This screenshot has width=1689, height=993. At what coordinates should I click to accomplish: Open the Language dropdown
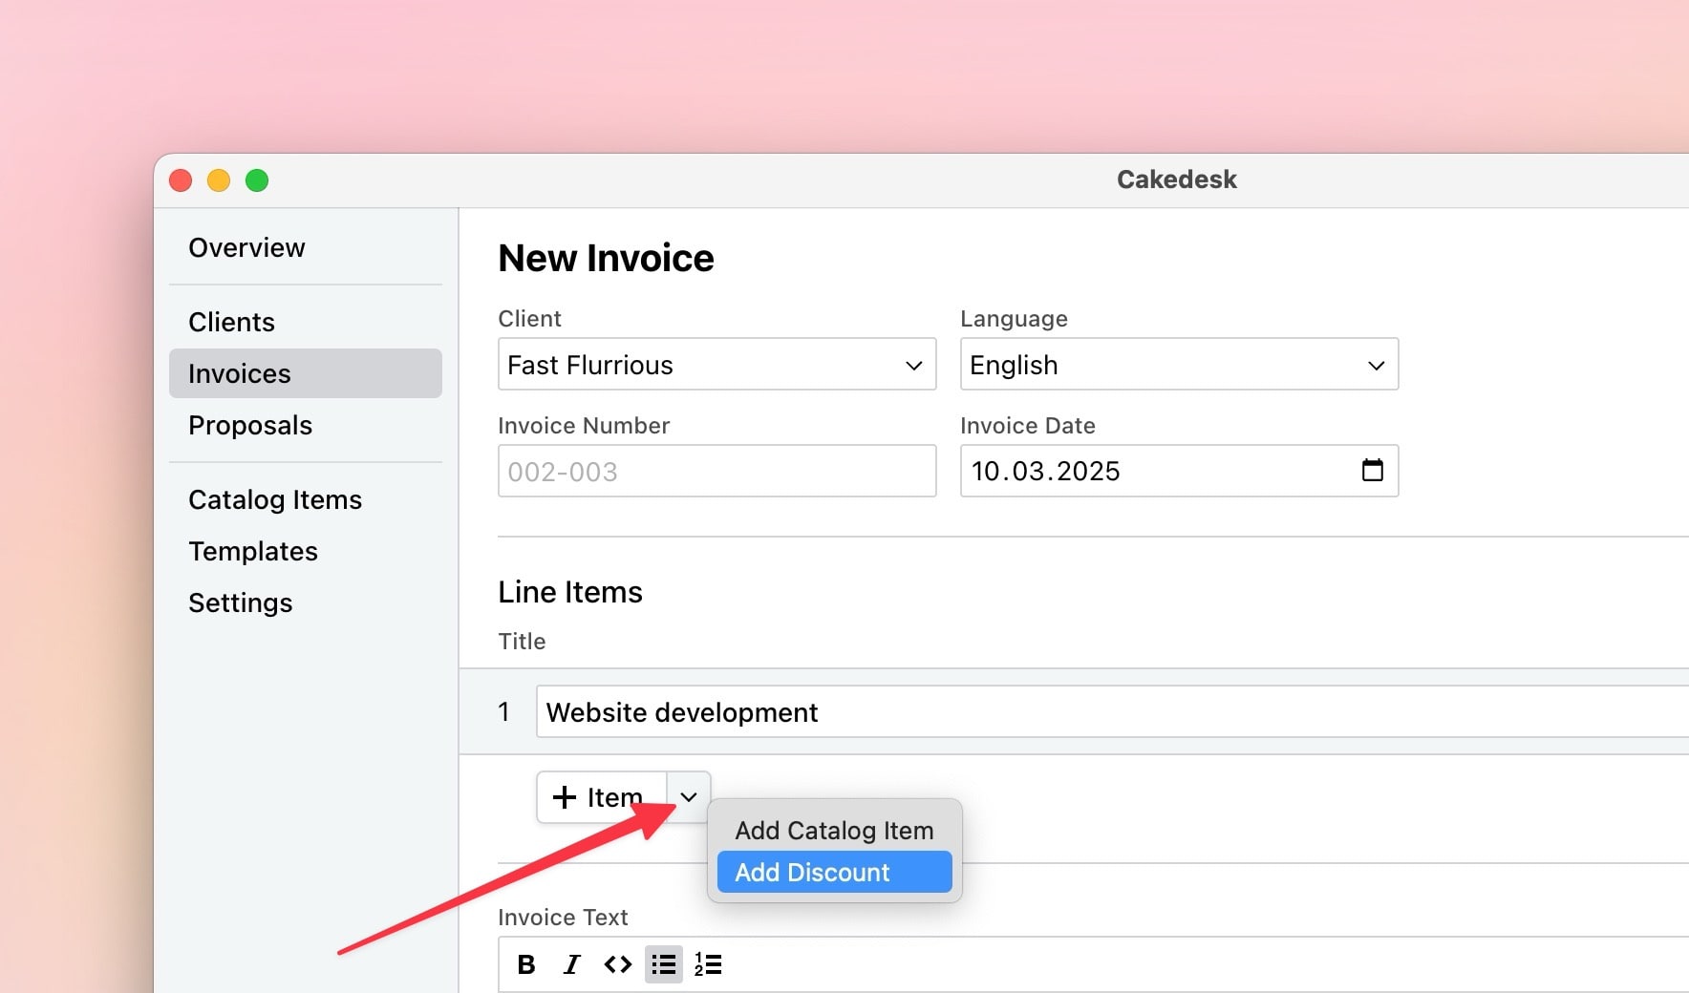click(1178, 365)
